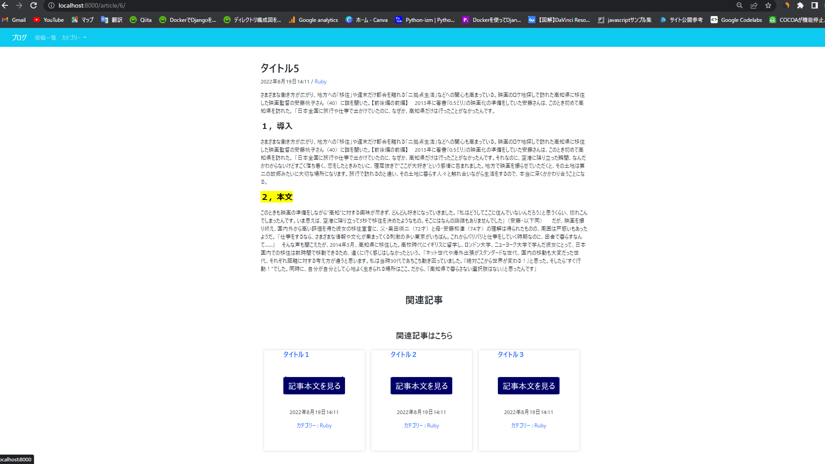
Task: Click 記事本文を見る button for タイトル１
Action: [314, 386]
